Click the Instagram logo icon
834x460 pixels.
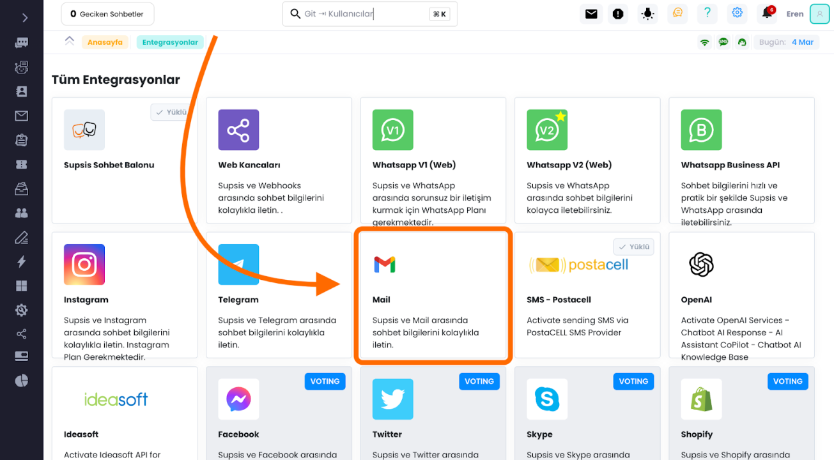[84, 264]
